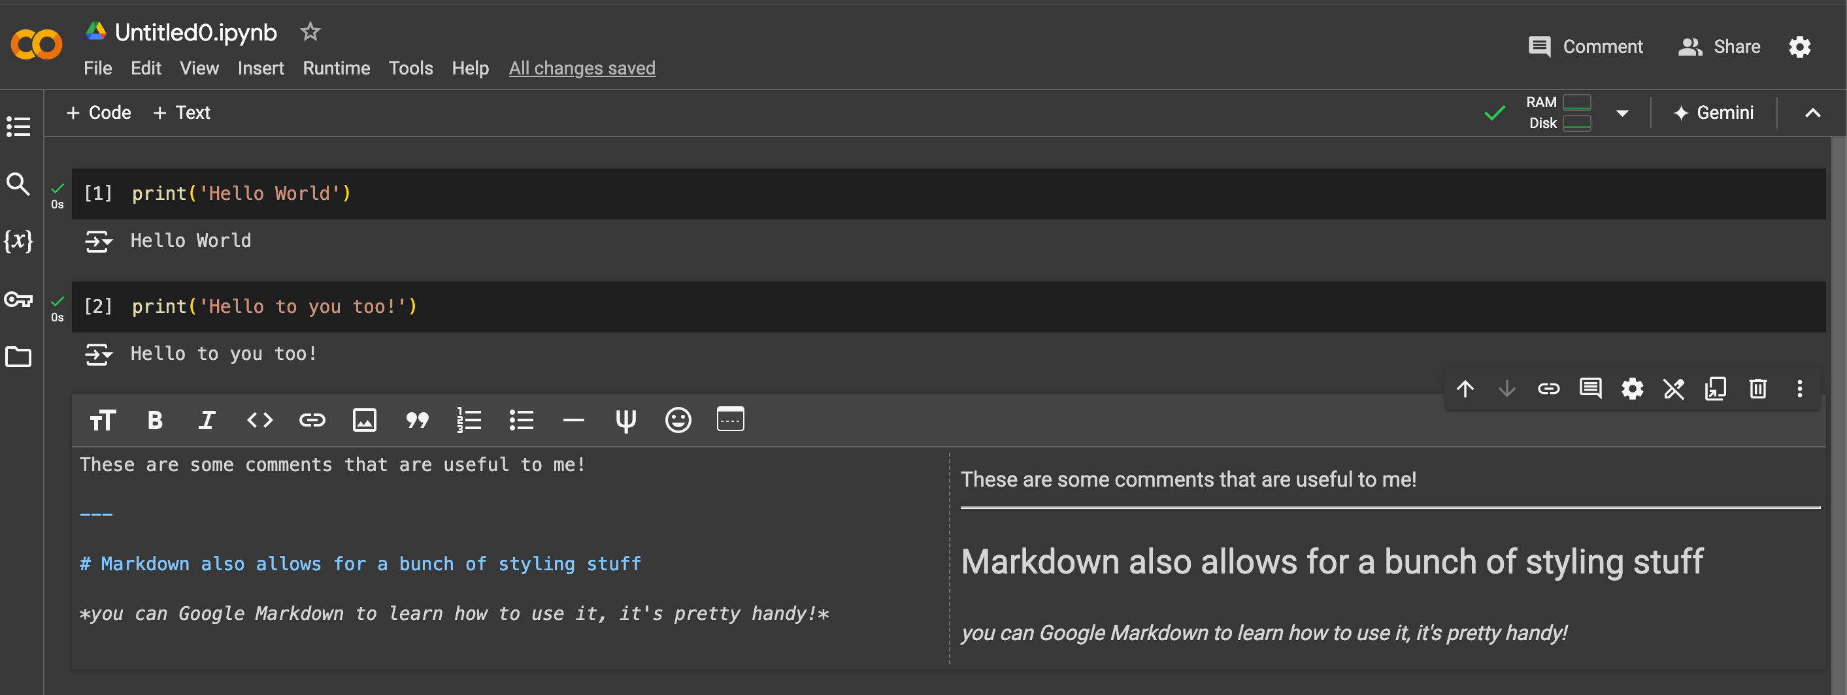
Task: Expand the RAM and Disk resources dropdown
Action: [1622, 113]
